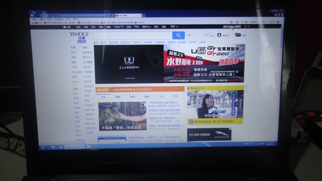Viewport: 322px width, 181px height.
Task: Open Flickr in top navigation bar
Action: 136,27
